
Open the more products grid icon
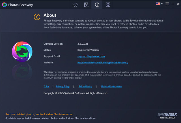[x=108, y=5]
